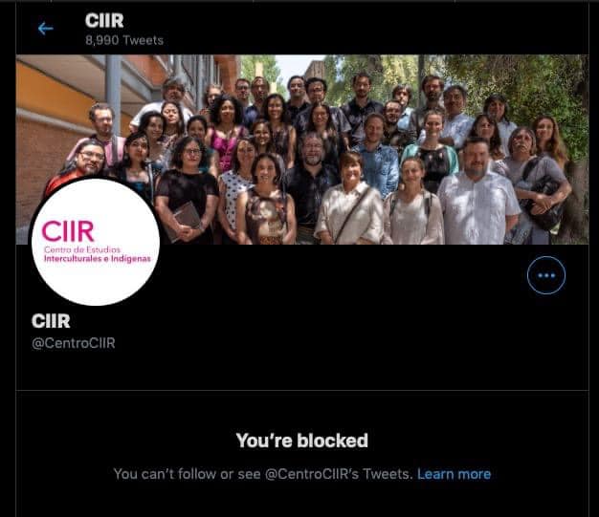Click the CIIR title in top header
Image resolution: width=599 pixels, height=517 pixels.
[104, 21]
